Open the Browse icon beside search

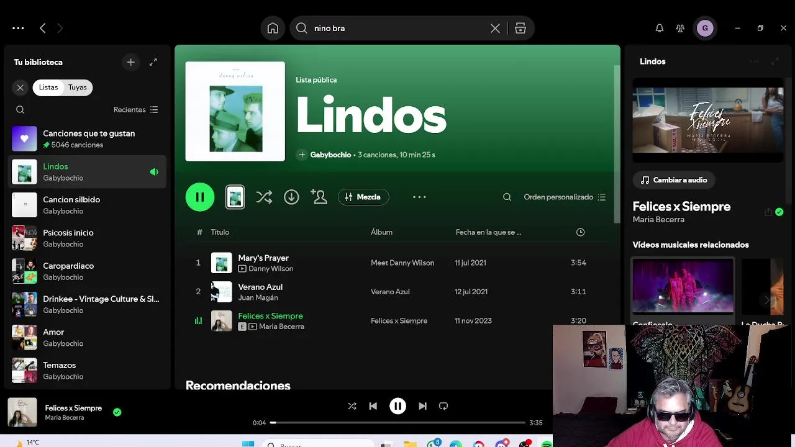(x=520, y=28)
